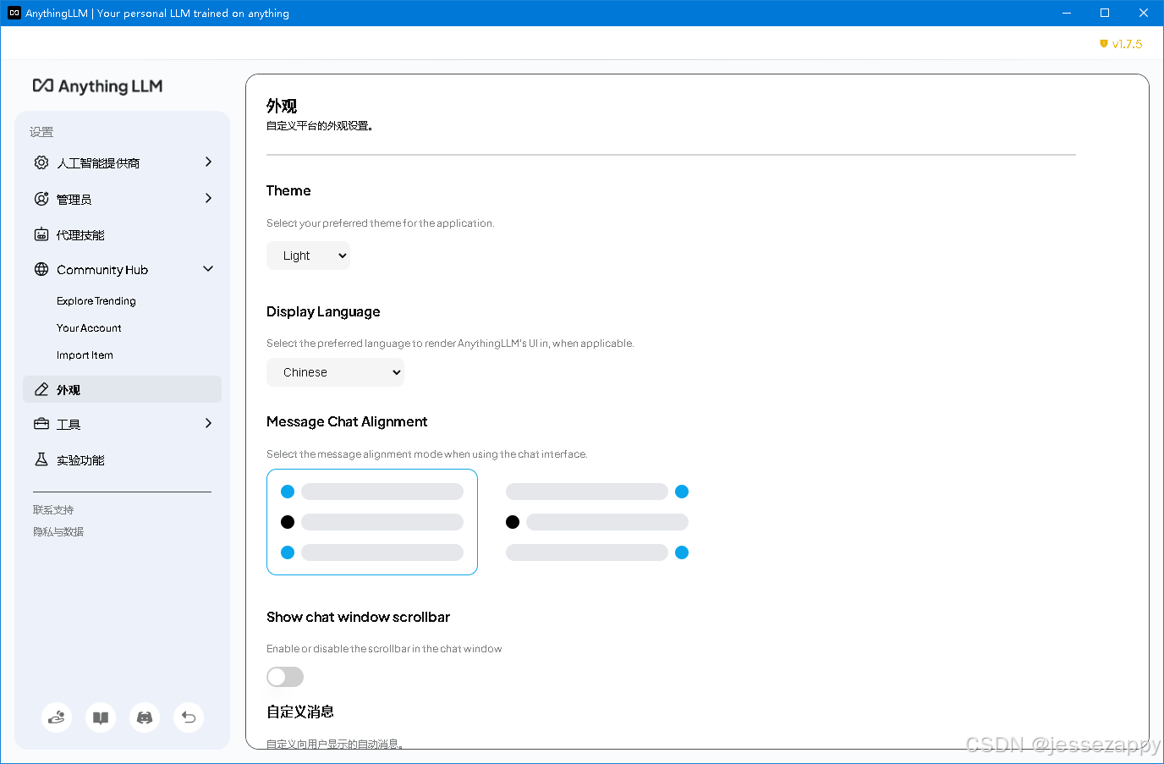The image size is (1164, 764).
Task: Click the 自定义消息 heading
Action: pos(300,712)
